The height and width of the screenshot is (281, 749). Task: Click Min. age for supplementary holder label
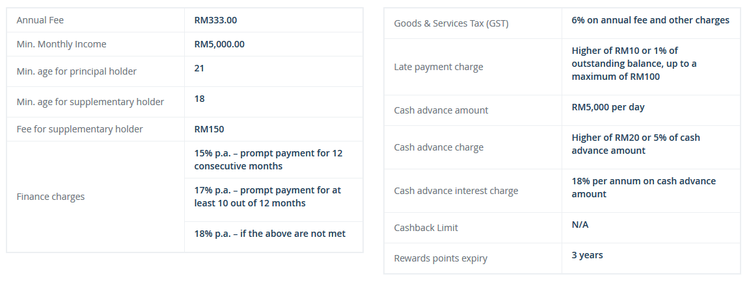pyautogui.click(x=90, y=102)
